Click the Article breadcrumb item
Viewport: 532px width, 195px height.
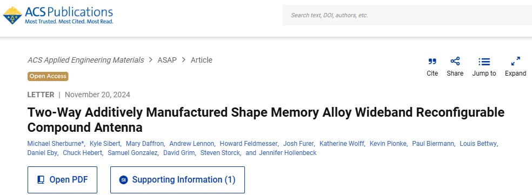click(202, 60)
